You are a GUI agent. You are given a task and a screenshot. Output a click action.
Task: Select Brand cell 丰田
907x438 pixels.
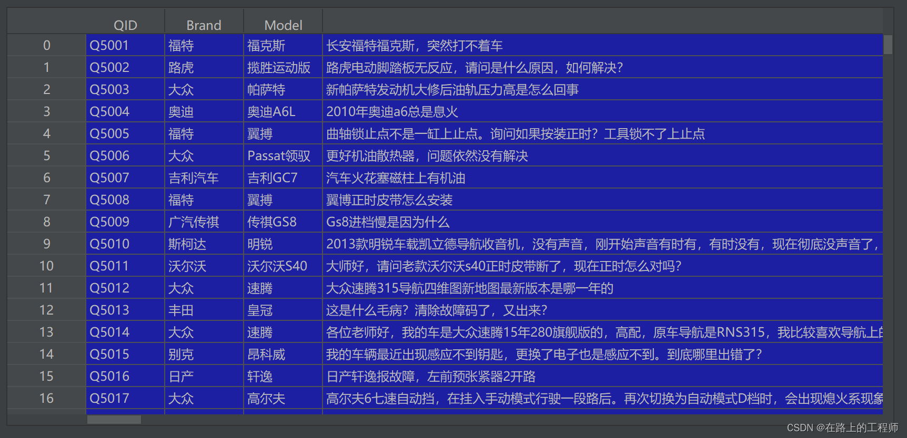pos(204,310)
